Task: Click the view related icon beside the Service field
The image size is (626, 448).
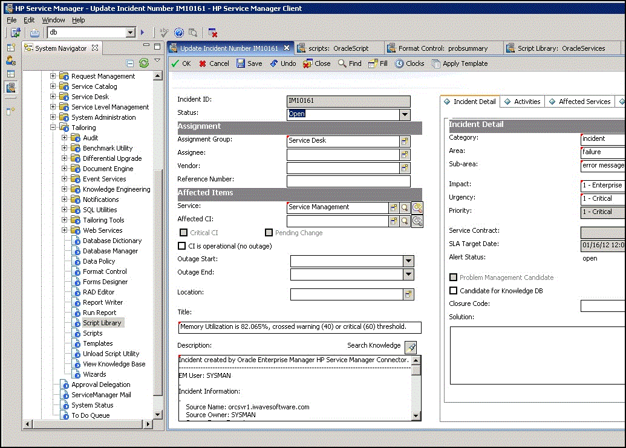Action: pos(417,208)
